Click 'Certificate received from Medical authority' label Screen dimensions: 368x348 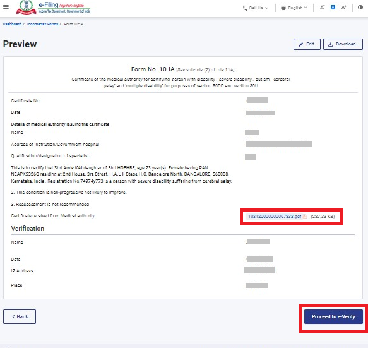point(53,215)
